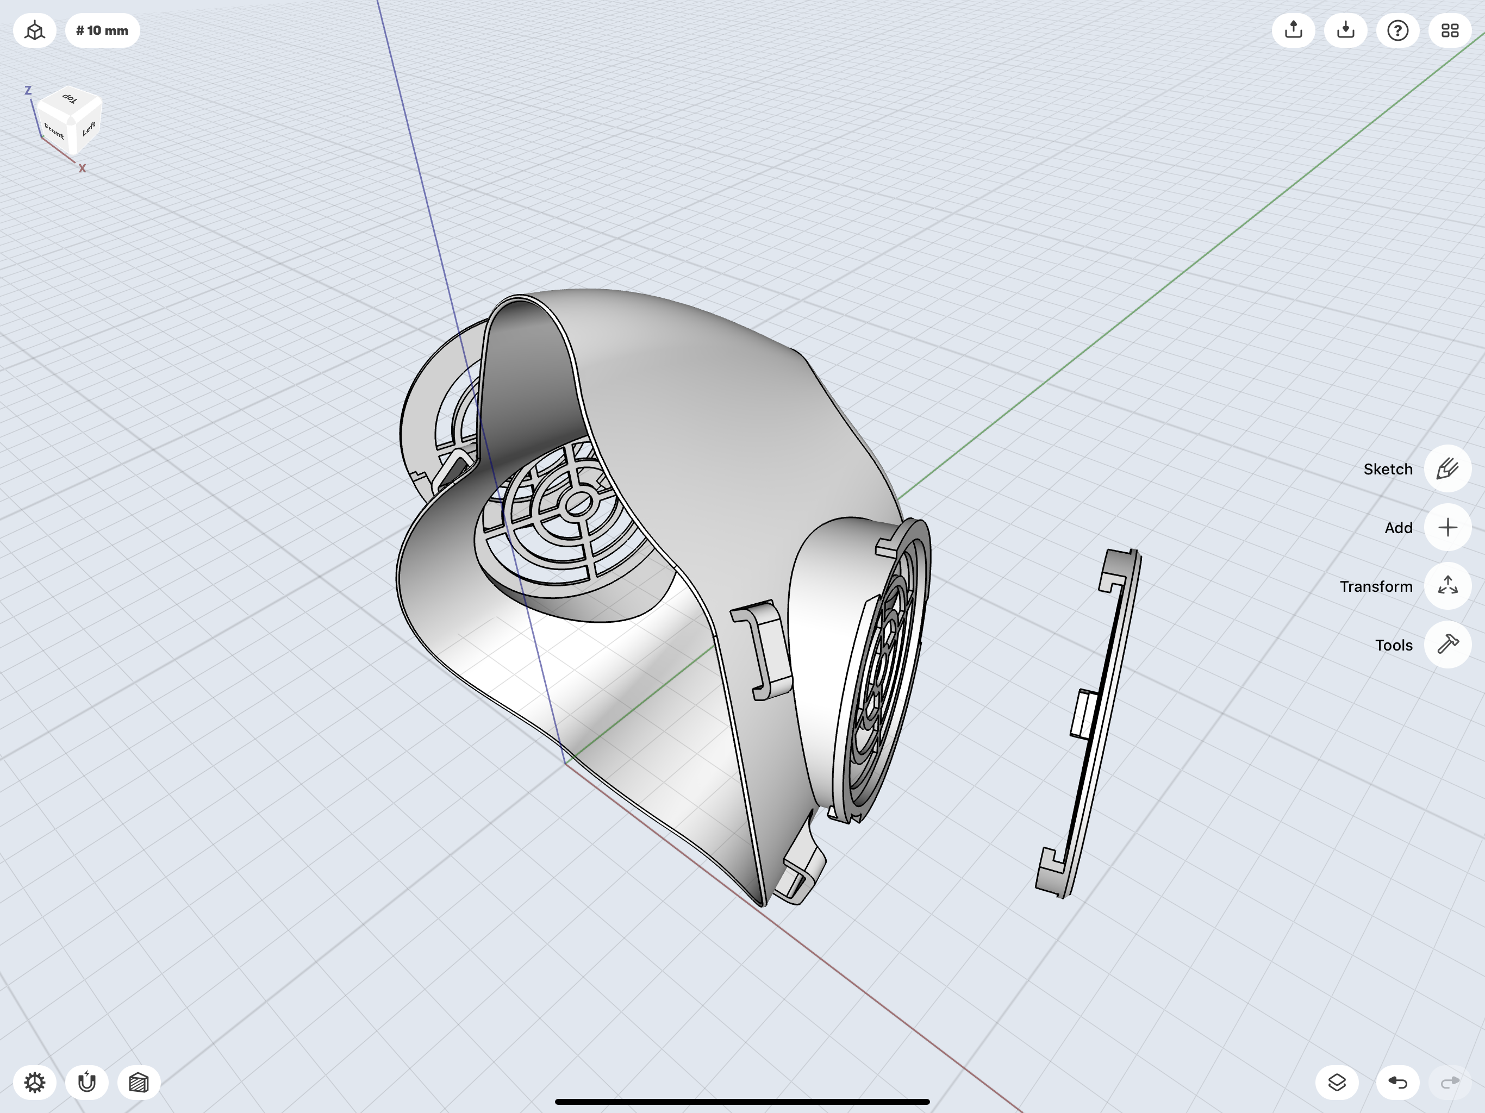Tap the Import download icon
The image size is (1485, 1113).
tap(1345, 31)
